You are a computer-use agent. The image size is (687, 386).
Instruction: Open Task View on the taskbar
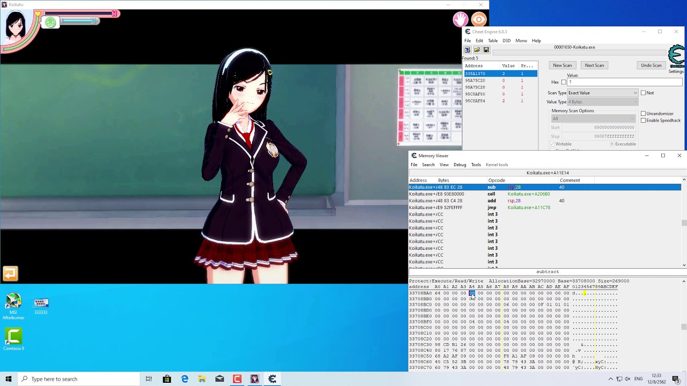tap(149, 379)
